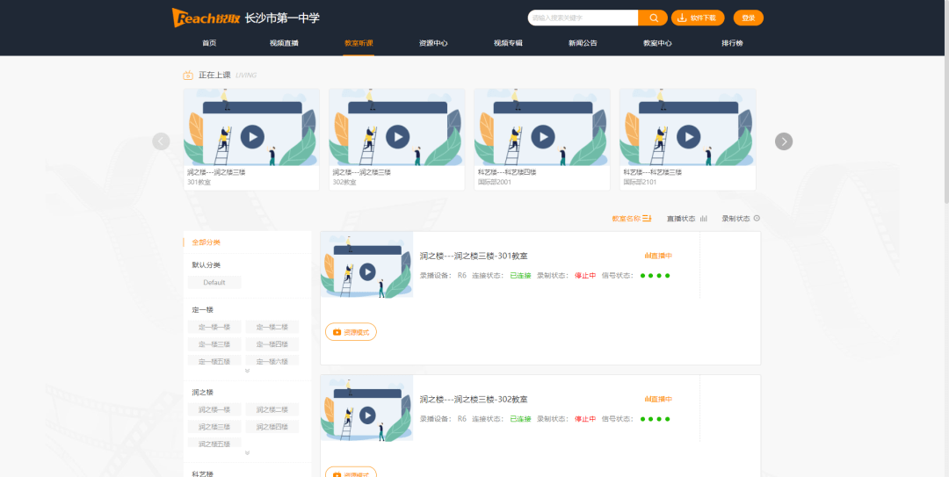
Task: Filter by 润之楼四楼
Action: tap(272, 427)
